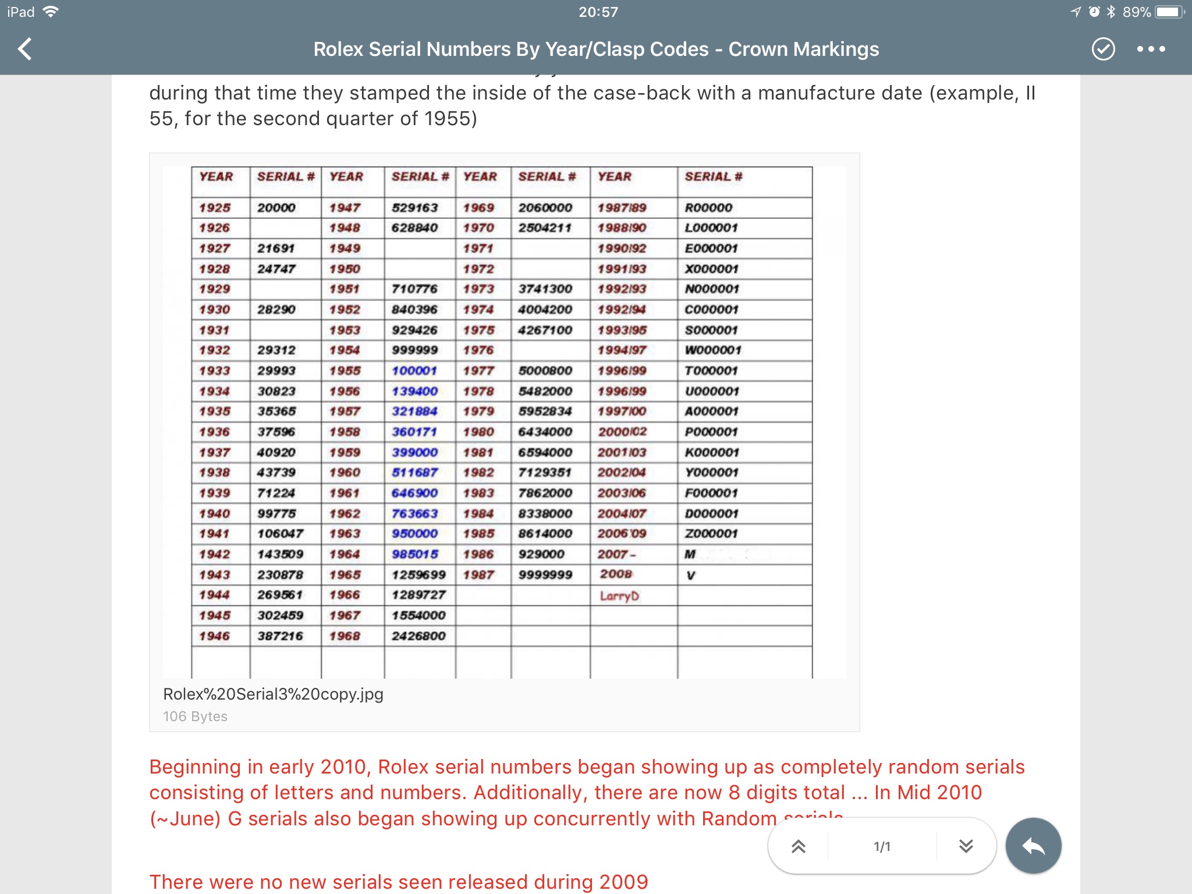Screen dimensions: 1192x894
Task: Tap the LarryD credit in the table
Action: pyautogui.click(x=619, y=596)
